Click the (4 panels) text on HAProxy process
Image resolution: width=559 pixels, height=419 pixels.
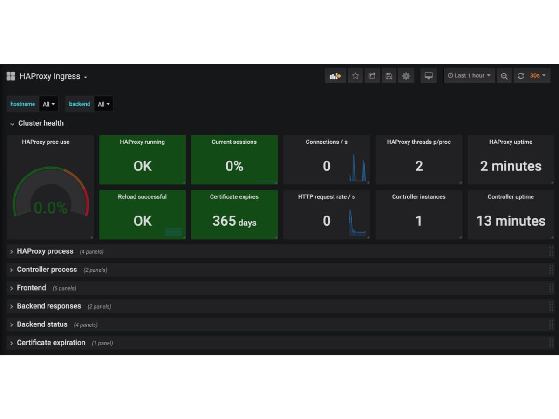[x=92, y=252]
